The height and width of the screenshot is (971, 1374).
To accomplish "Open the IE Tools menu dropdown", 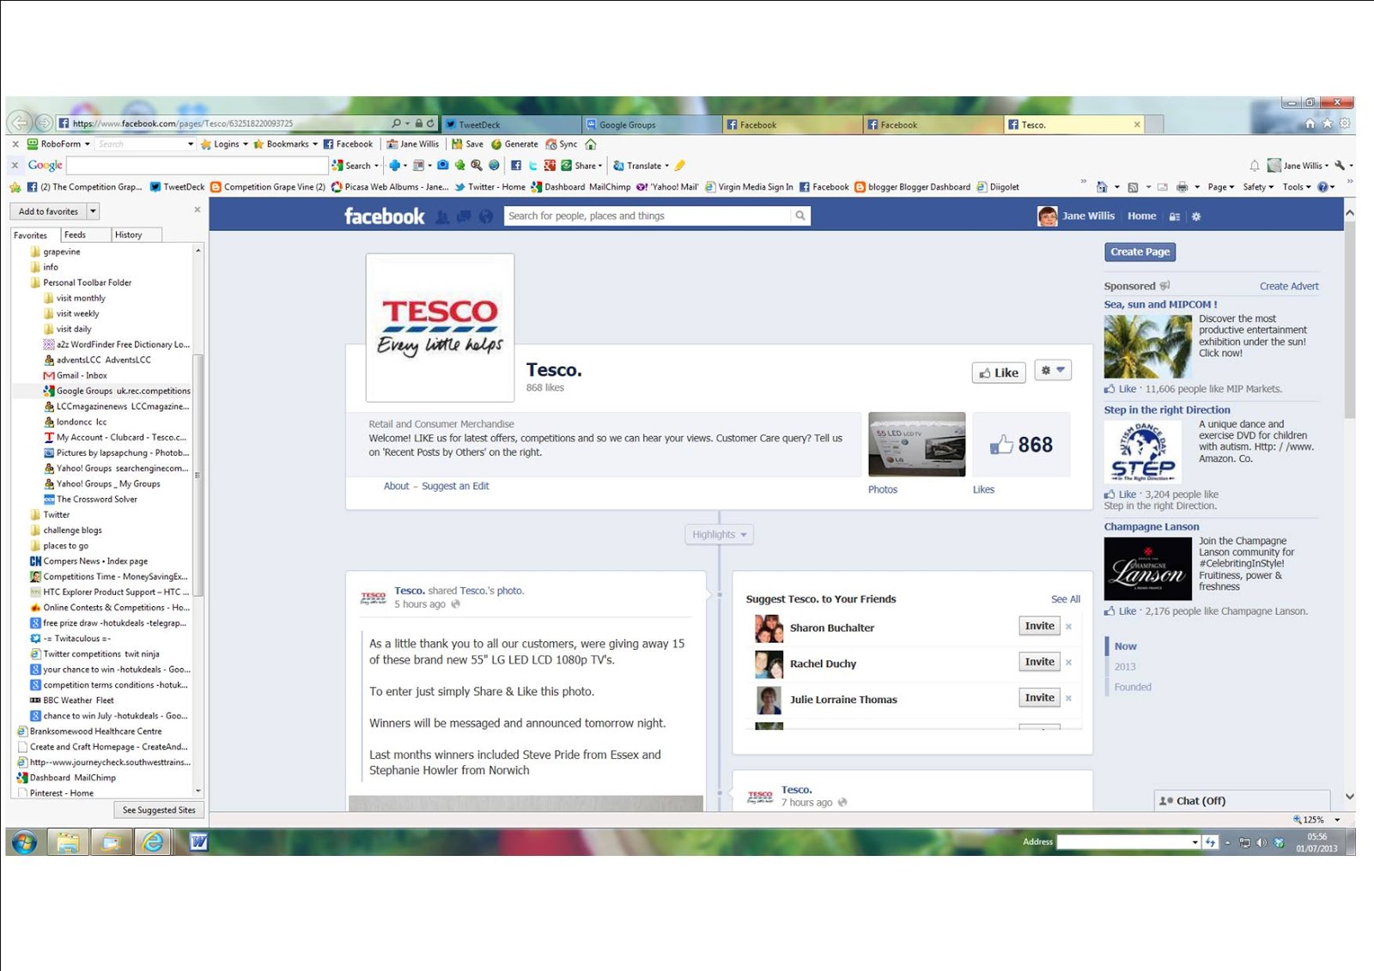I will (1297, 187).
